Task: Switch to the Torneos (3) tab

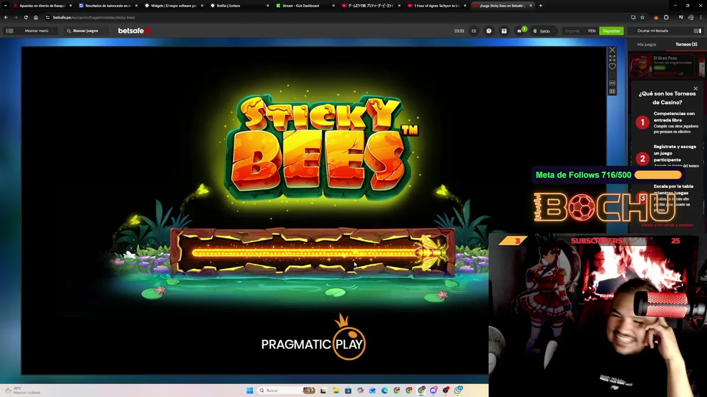Action: [686, 44]
